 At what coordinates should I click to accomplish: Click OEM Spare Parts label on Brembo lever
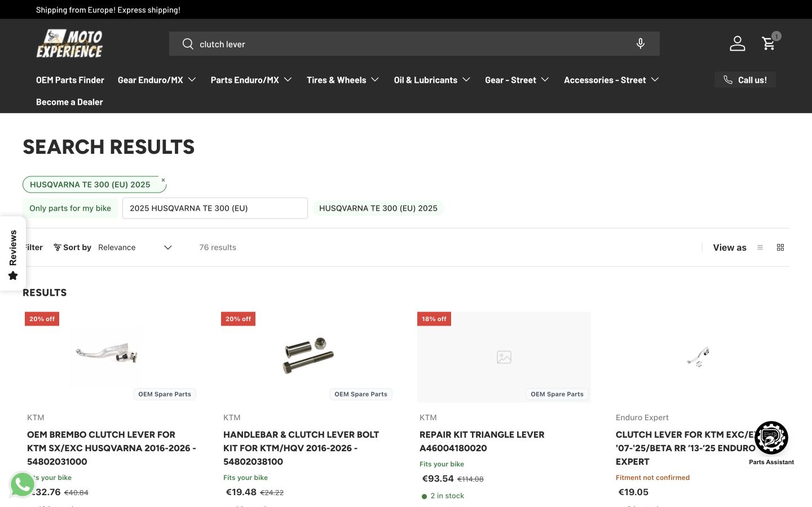165,394
